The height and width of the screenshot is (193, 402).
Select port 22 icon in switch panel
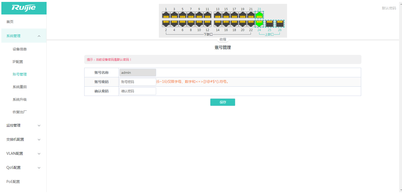251,24
